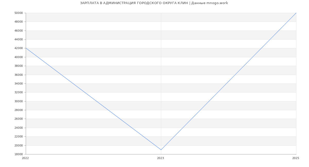Image resolution: width=309 pixels, height=167 pixels.
Task: Click the 18000 y-axis label
Action: pyautogui.click(x=19, y=154)
